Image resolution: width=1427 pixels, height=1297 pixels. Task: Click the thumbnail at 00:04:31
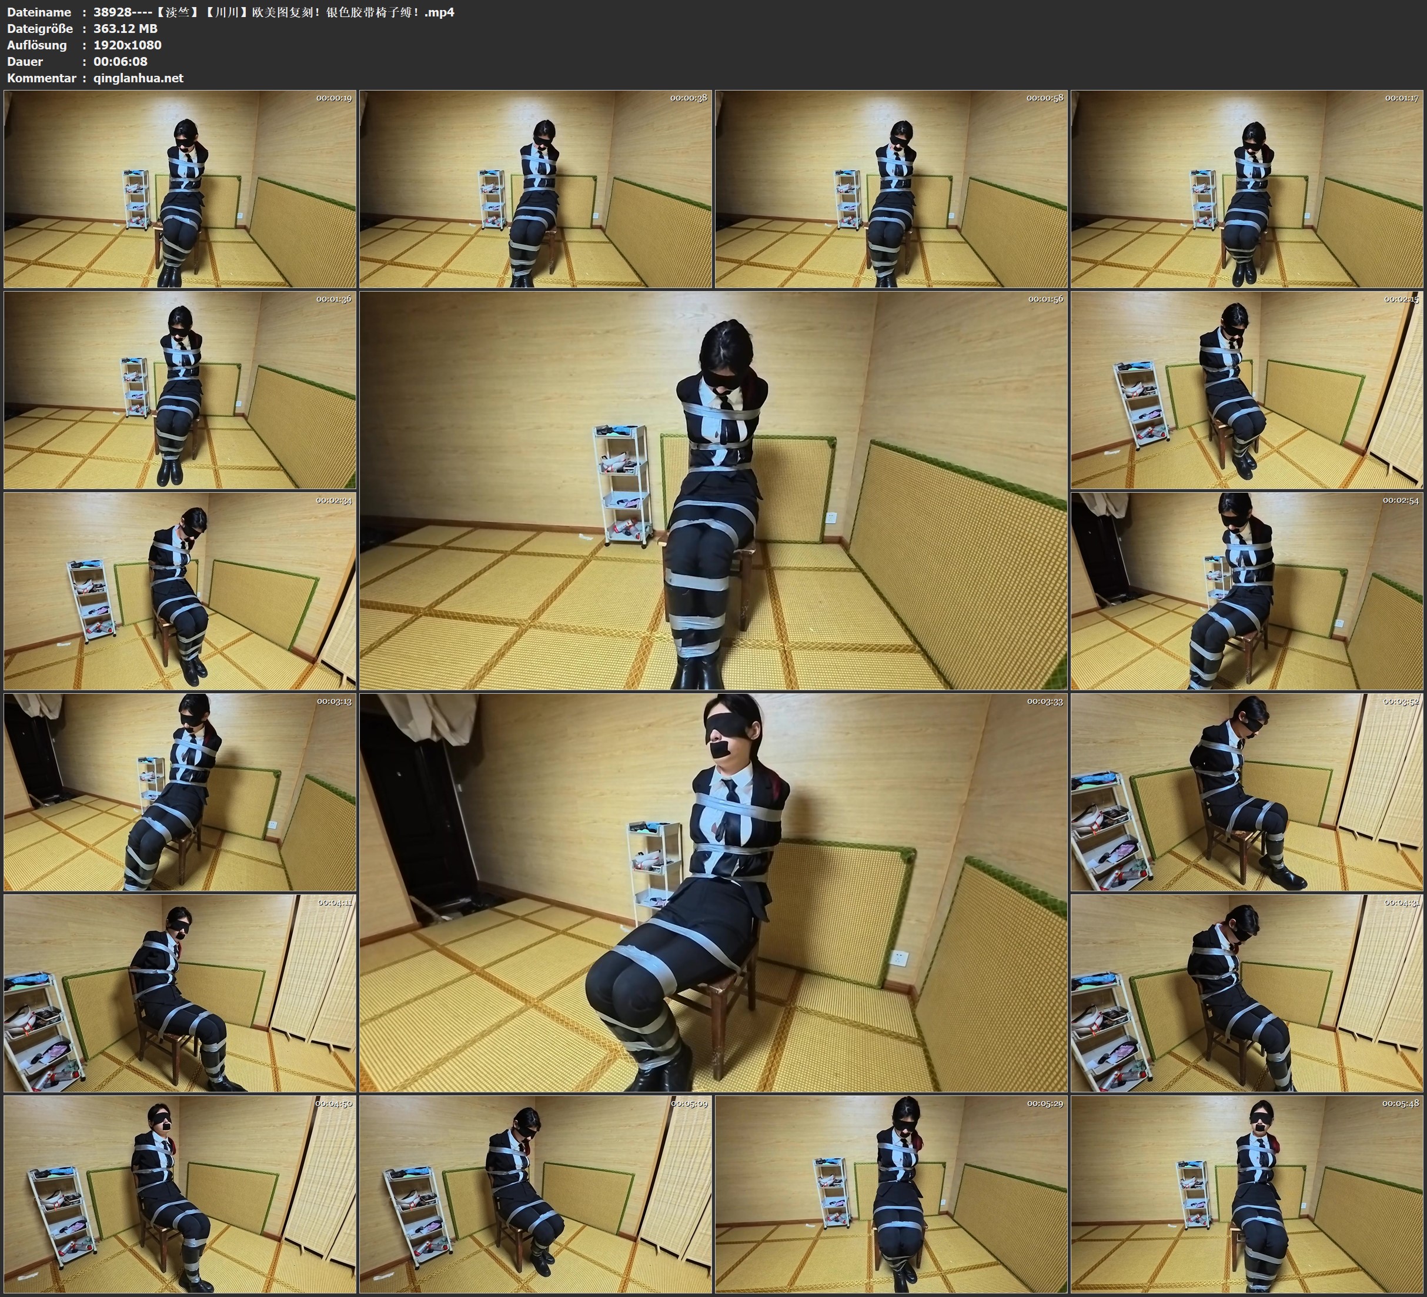click(x=1246, y=992)
